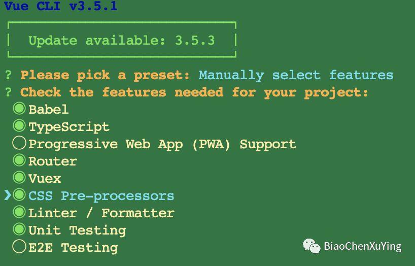The height and width of the screenshot is (266, 415).
Task: Enable the E2E Testing empty circle
Action: (19, 246)
